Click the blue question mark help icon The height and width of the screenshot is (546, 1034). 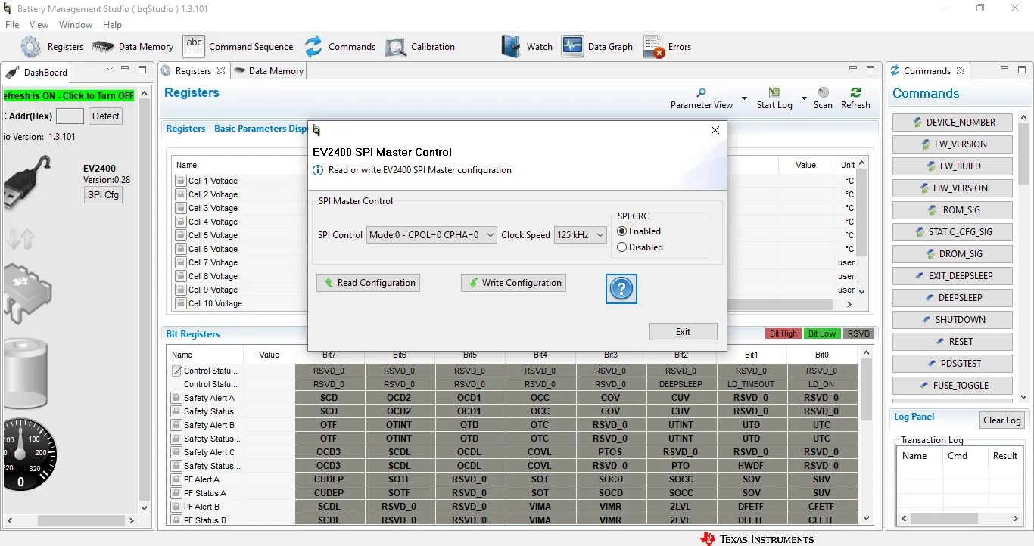[x=621, y=289]
